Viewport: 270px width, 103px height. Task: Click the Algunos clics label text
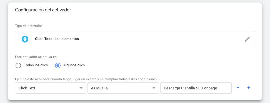click(x=74, y=65)
